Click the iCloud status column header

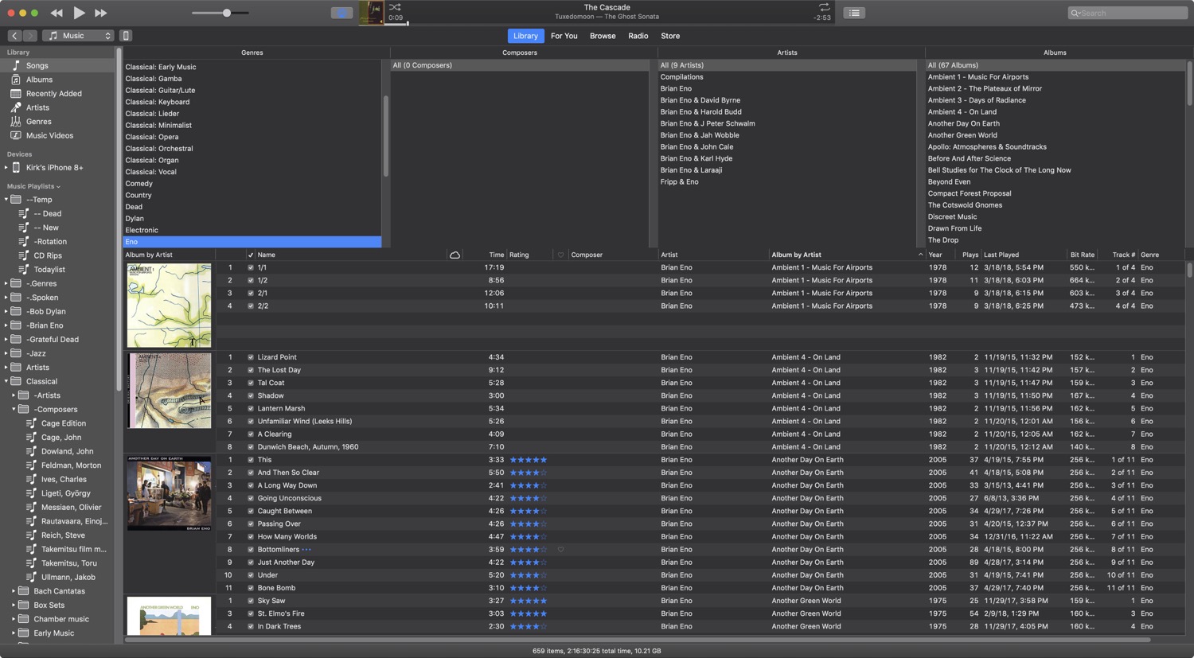[x=455, y=255]
